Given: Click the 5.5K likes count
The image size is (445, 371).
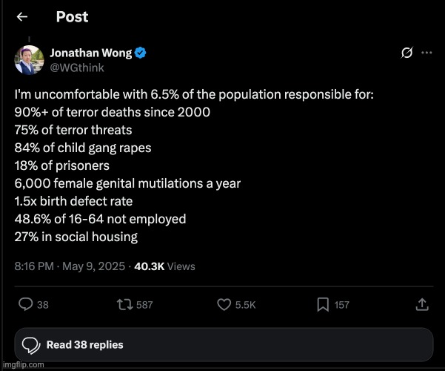Looking at the screenshot, I should (246, 305).
